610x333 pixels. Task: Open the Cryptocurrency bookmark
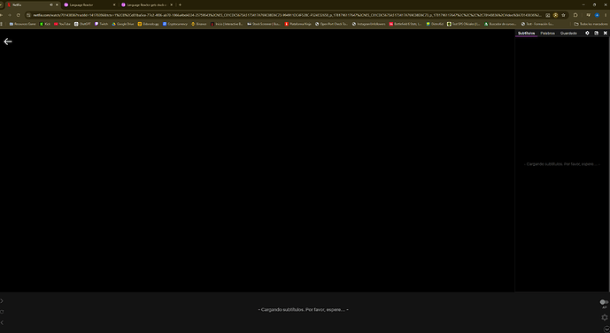click(x=175, y=24)
